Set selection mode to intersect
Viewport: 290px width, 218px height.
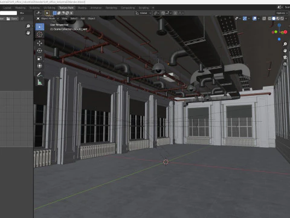click(x=71, y=13)
